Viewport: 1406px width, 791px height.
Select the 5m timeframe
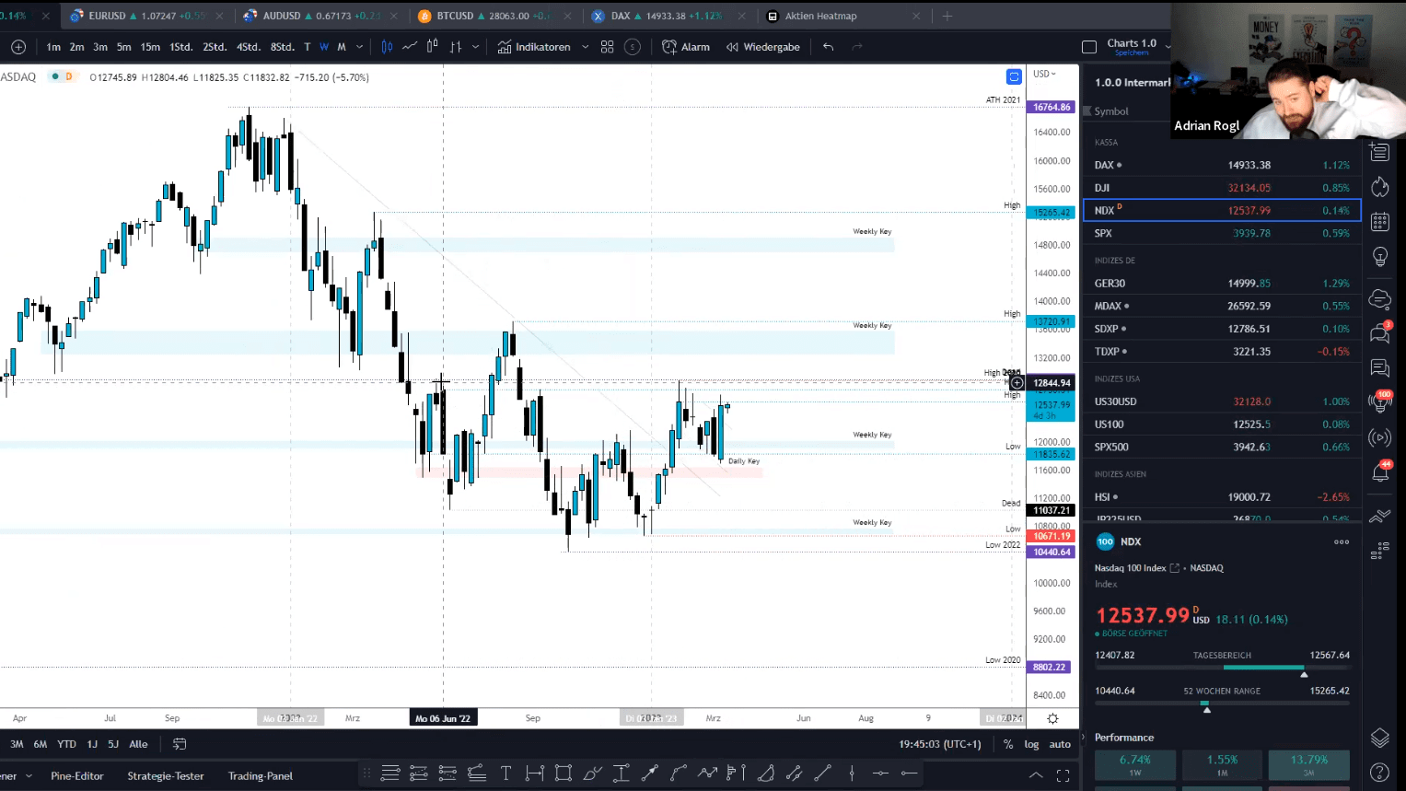123,47
